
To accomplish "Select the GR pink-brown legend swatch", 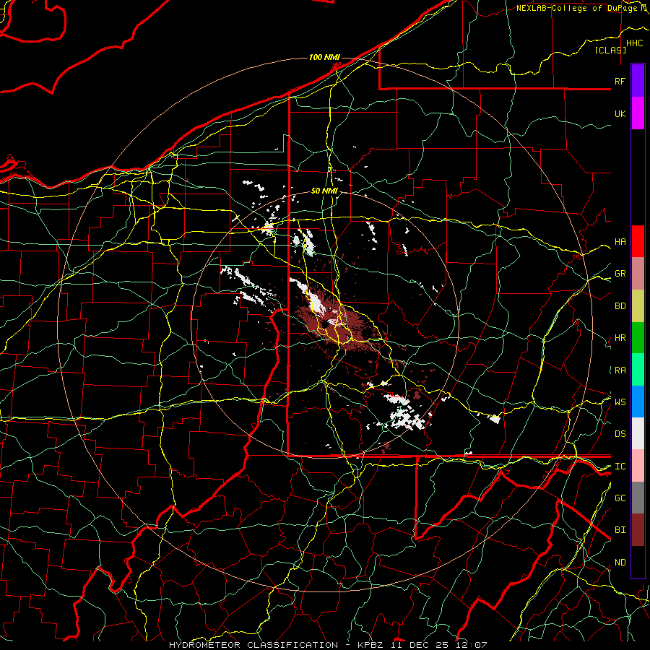I will 638,273.
